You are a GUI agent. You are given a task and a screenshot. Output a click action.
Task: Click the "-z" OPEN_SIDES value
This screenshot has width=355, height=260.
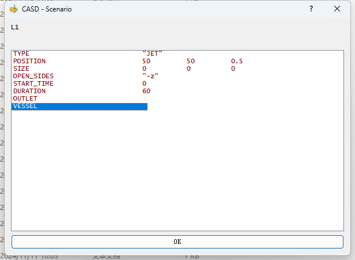pyautogui.click(x=150, y=76)
